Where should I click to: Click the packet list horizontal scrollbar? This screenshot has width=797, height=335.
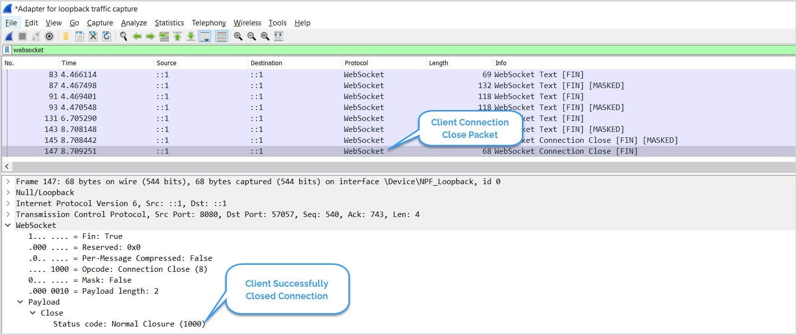click(399, 166)
